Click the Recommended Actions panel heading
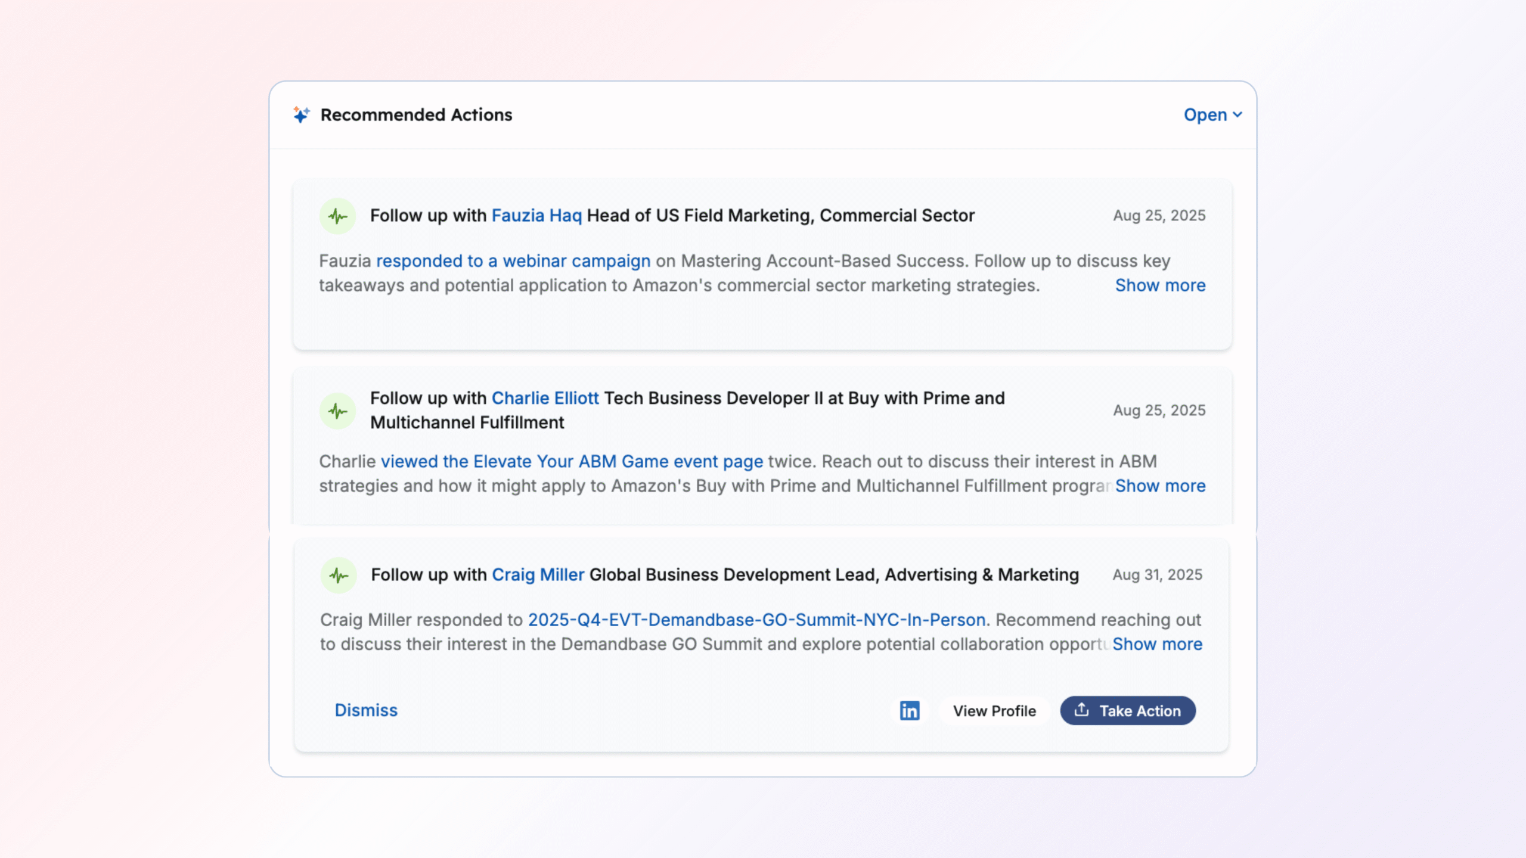The height and width of the screenshot is (858, 1526). click(416, 114)
